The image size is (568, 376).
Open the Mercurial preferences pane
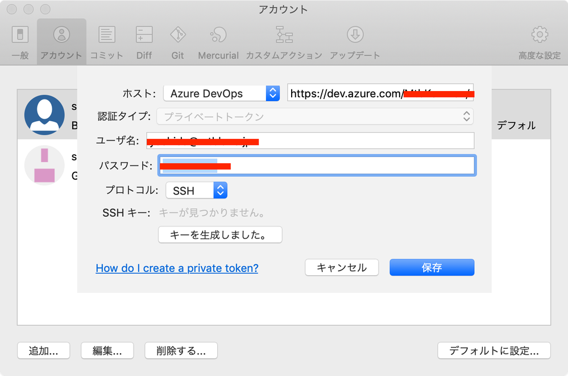pos(218,43)
